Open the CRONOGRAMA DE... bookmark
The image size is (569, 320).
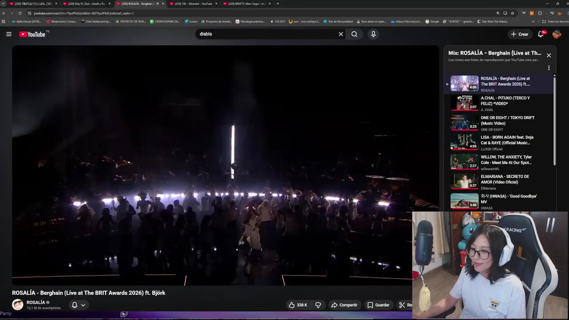tap(165, 21)
